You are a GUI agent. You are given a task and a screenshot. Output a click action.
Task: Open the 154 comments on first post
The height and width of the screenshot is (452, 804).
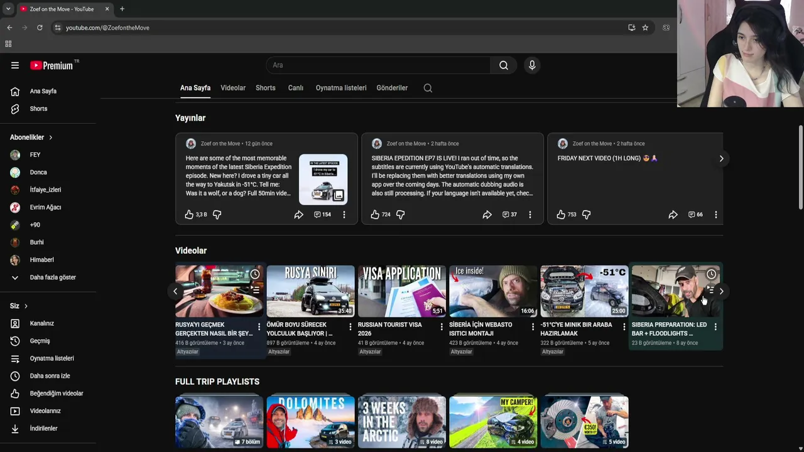tap(322, 215)
